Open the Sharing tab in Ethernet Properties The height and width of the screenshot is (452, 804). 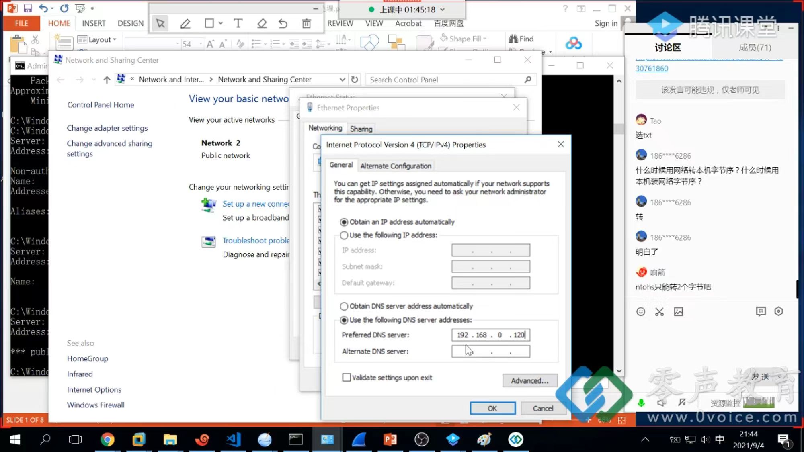coord(361,129)
